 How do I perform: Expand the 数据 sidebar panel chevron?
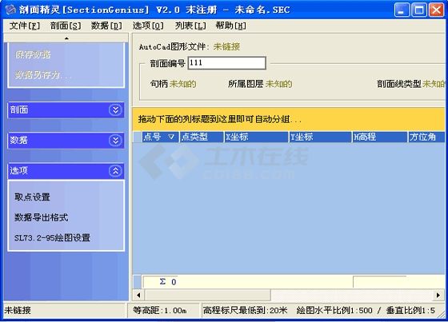pyautogui.click(x=115, y=140)
